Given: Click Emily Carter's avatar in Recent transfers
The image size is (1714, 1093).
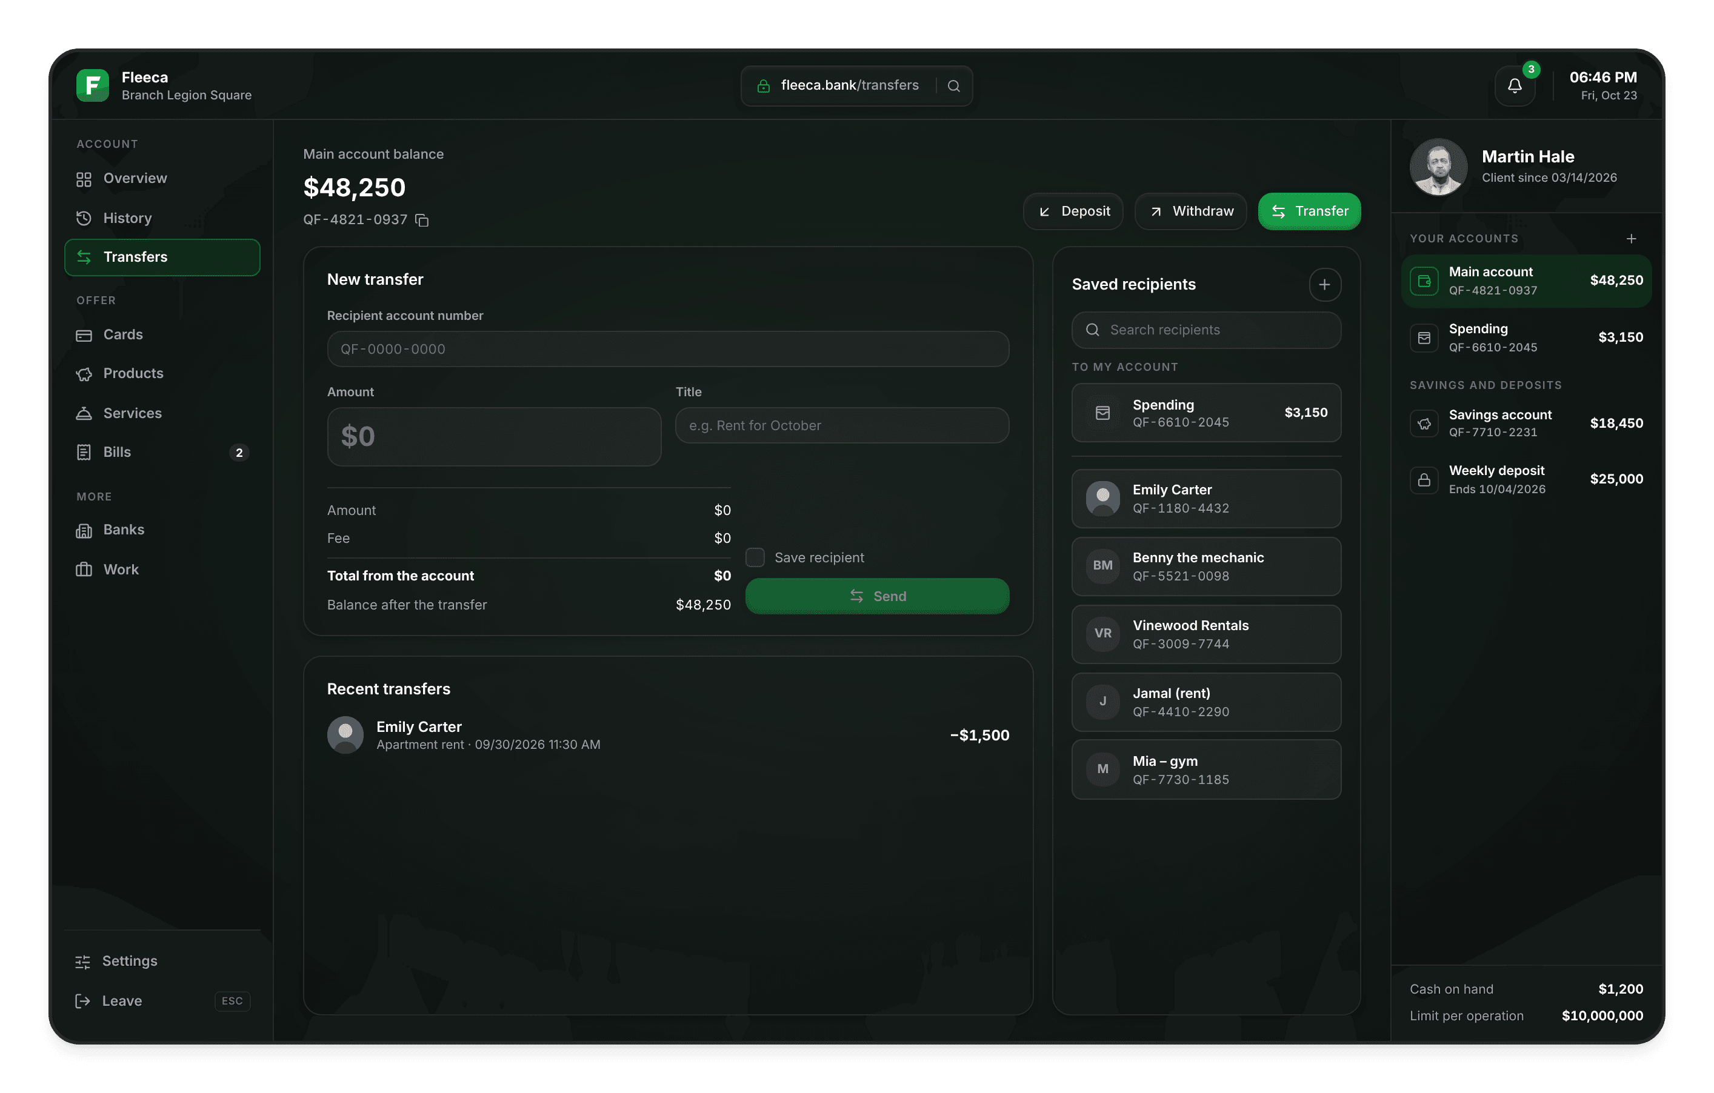Looking at the screenshot, I should click(x=345, y=734).
